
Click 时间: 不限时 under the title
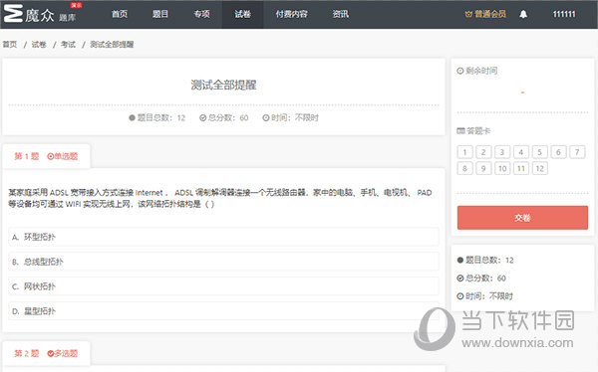pos(291,117)
